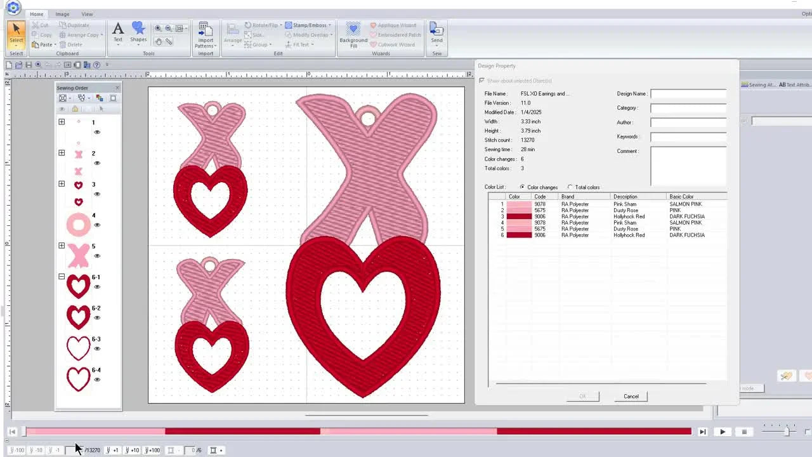The height and width of the screenshot is (457, 812).
Task: Open the View tab
Action: click(x=87, y=13)
